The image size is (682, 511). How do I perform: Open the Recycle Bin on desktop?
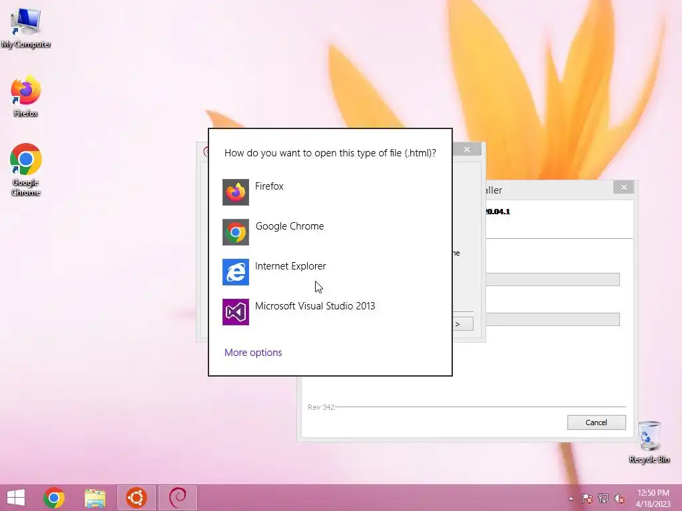(x=649, y=442)
